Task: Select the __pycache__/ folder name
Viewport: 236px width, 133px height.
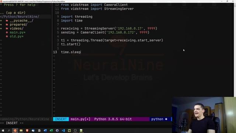Action: pyautogui.click(x=21, y=21)
